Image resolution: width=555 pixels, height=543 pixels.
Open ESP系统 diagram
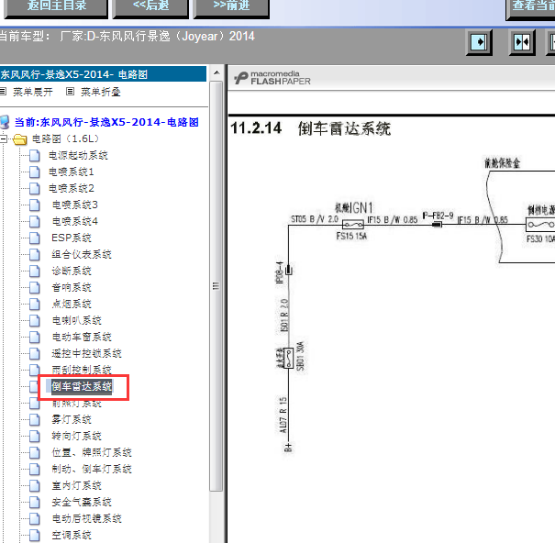click(x=72, y=238)
